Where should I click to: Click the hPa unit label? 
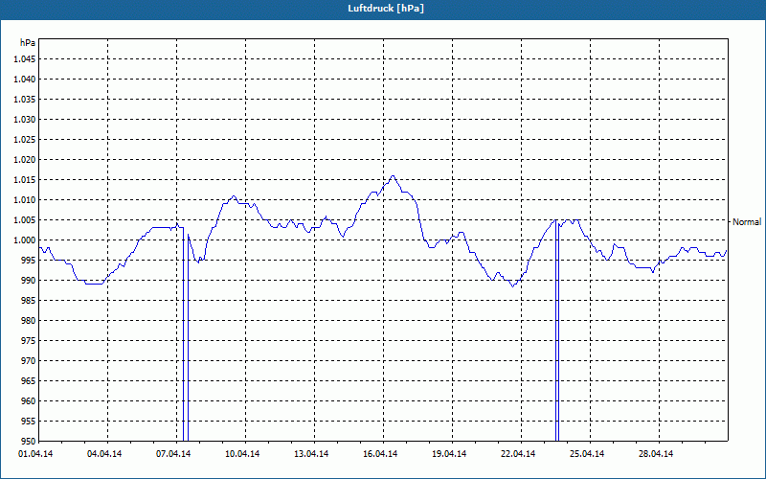tap(28, 43)
